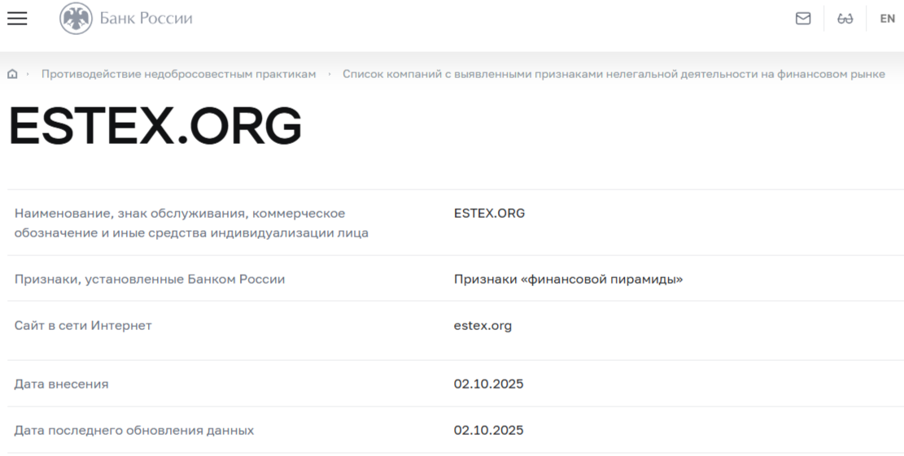Click the Банк России title text
This screenshot has width=904, height=456.
click(x=146, y=19)
